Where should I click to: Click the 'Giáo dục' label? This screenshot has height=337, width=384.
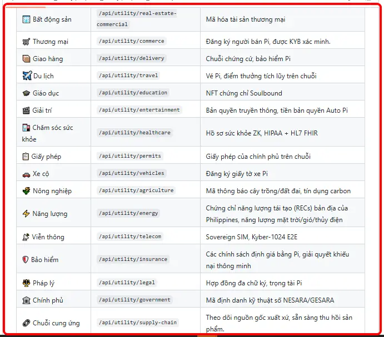point(46,93)
